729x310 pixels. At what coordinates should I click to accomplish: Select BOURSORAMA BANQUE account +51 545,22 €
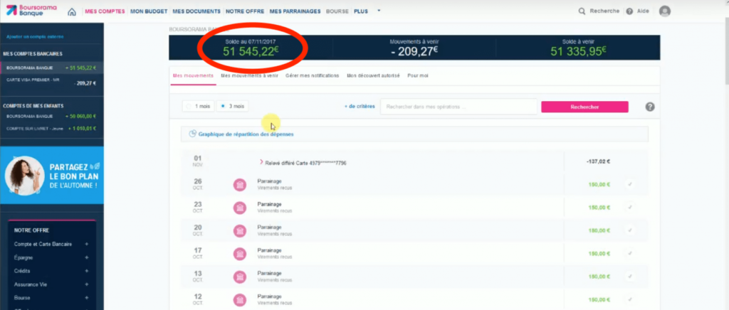pos(51,68)
